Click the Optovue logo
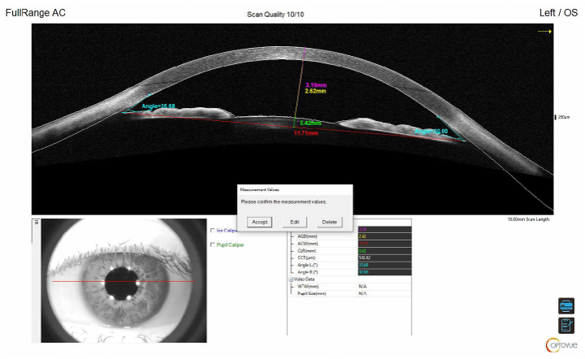This screenshot has height=359, width=585. click(x=562, y=344)
